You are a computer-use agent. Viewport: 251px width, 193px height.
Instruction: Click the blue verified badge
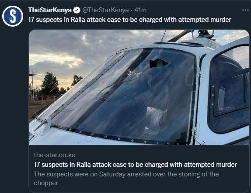pos(77,10)
